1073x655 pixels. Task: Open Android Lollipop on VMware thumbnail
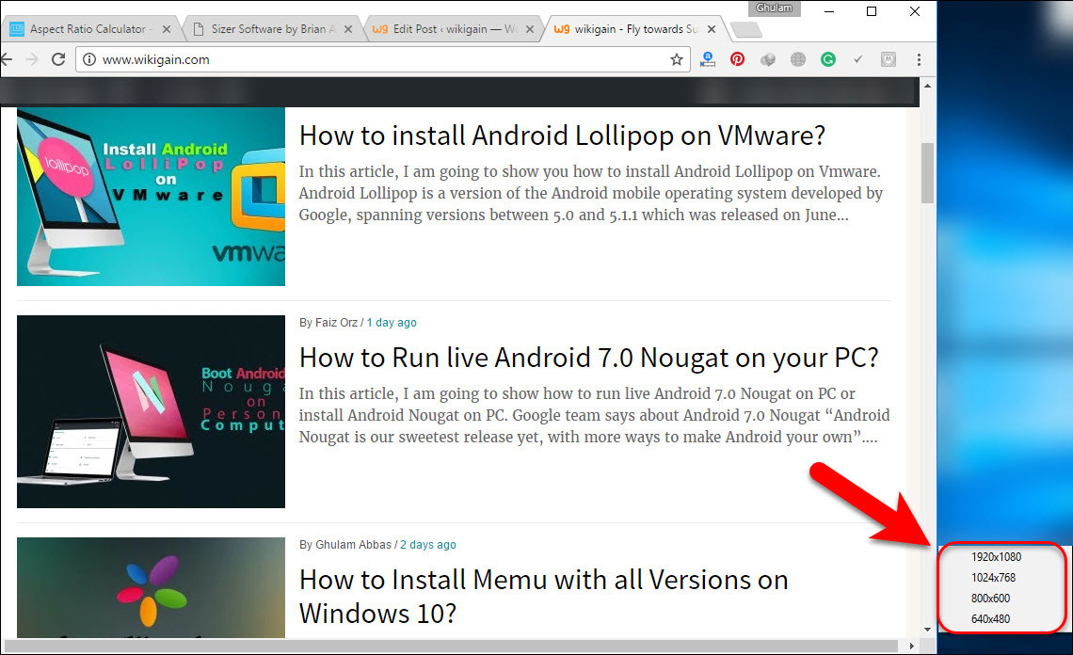(x=151, y=197)
